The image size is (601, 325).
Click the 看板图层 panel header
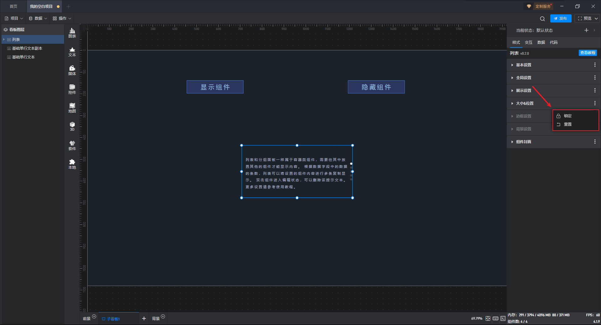coord(33,29)
